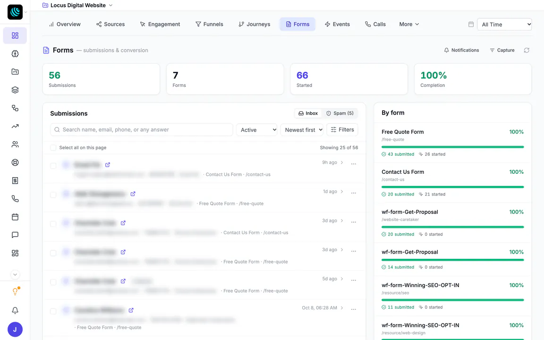Open the folder chart icon in sidebar
The height and width of the screenshot is (340, 544).
point(15,72)
